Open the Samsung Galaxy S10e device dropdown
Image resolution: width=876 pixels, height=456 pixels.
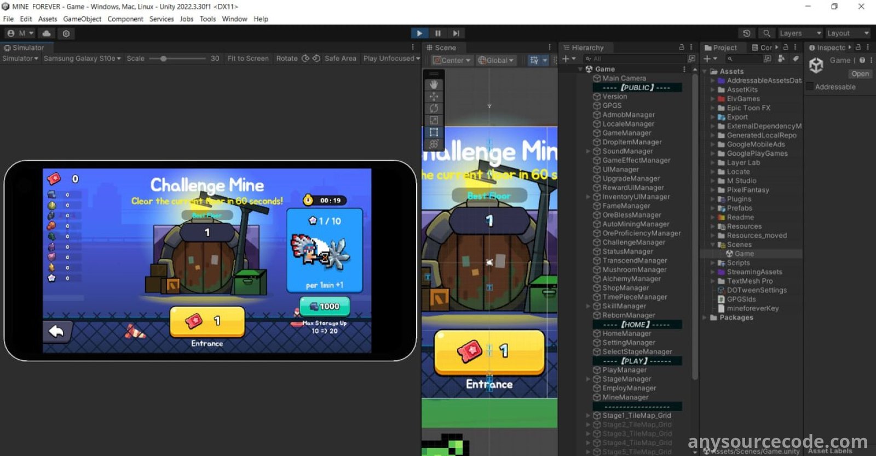pyautogui.click(x=82, y=59)
